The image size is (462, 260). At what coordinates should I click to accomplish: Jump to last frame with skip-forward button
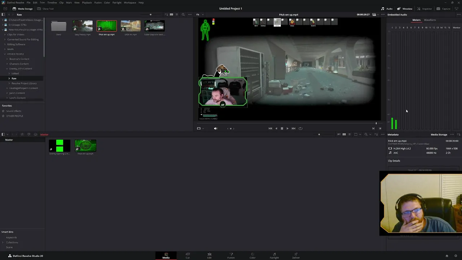[293, 128]
